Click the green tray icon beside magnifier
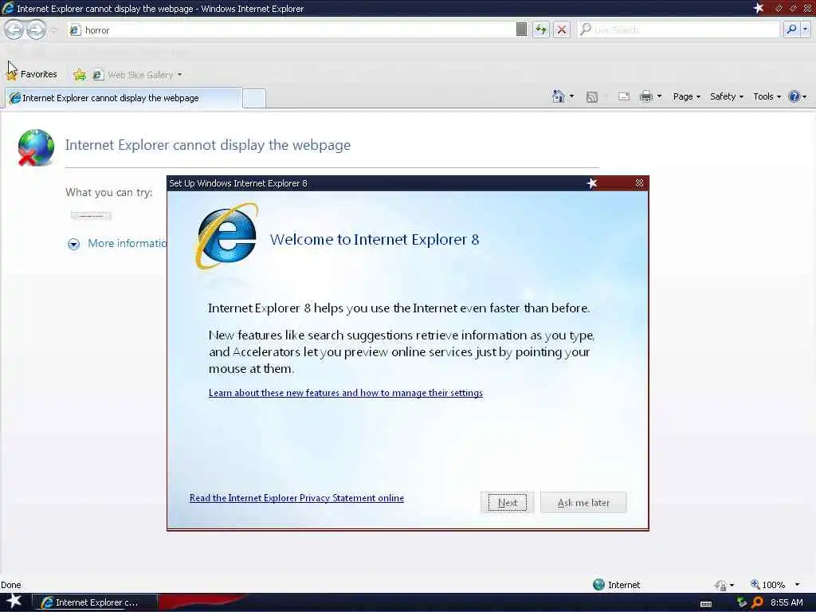 point(742,602)
